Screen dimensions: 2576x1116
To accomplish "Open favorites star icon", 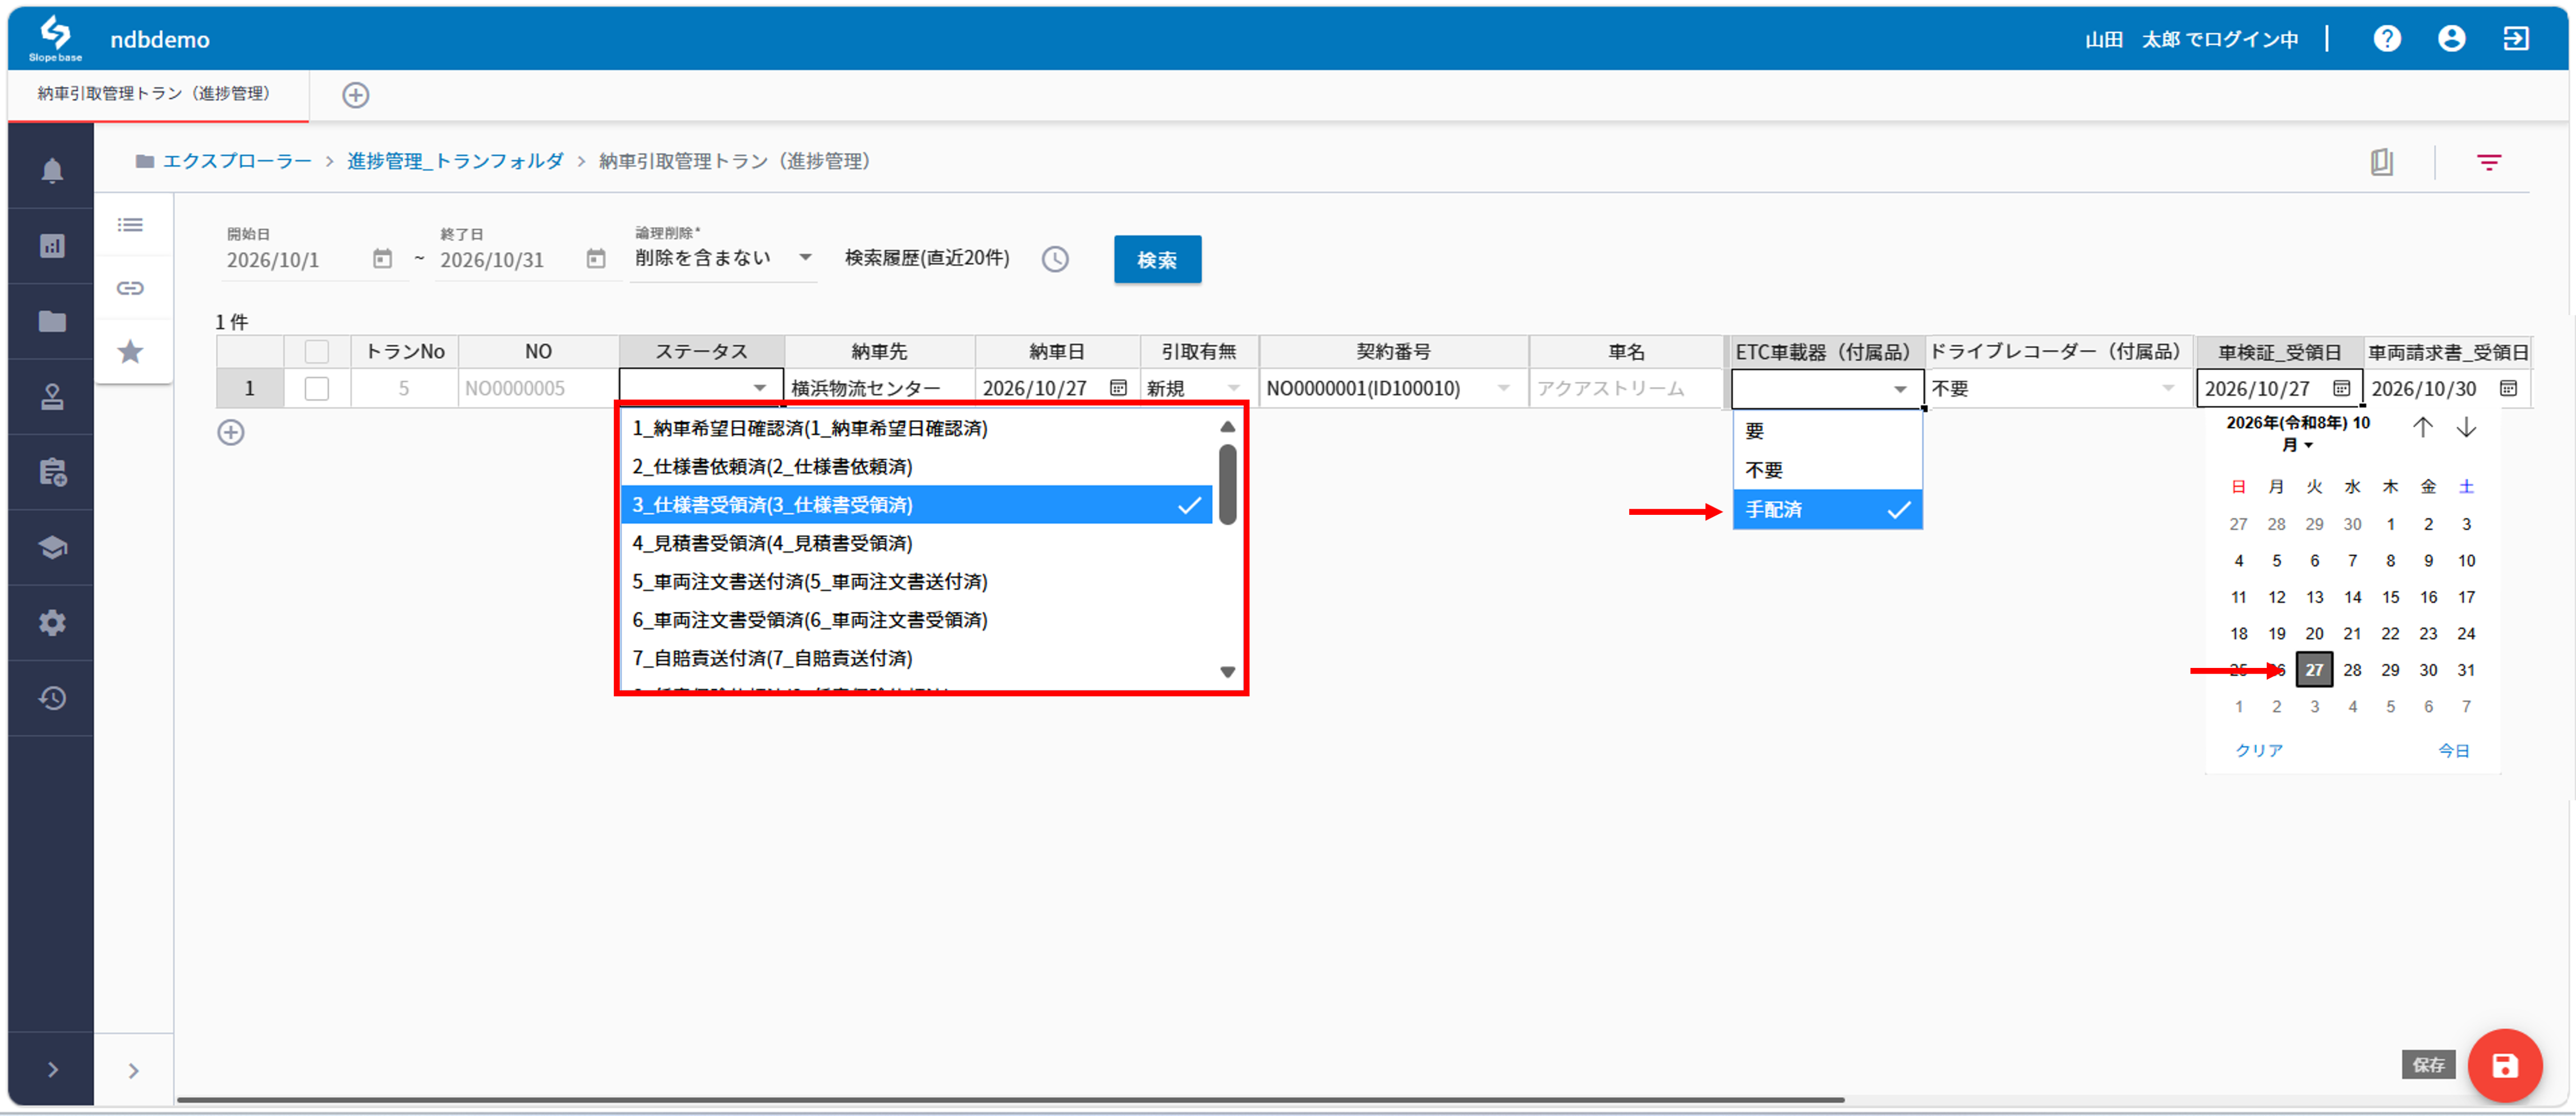I will (130, 351).
